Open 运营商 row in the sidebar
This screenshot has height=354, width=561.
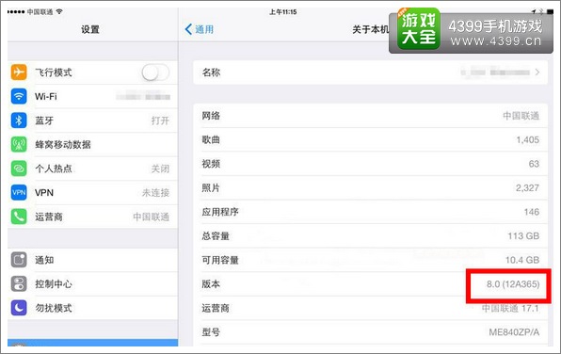[x=92, y=217]
